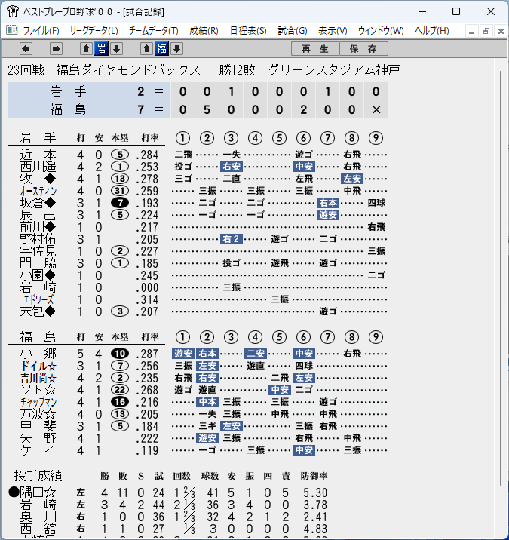Click the right arrow next game icon
509x540 pixels.
point(56,49)
